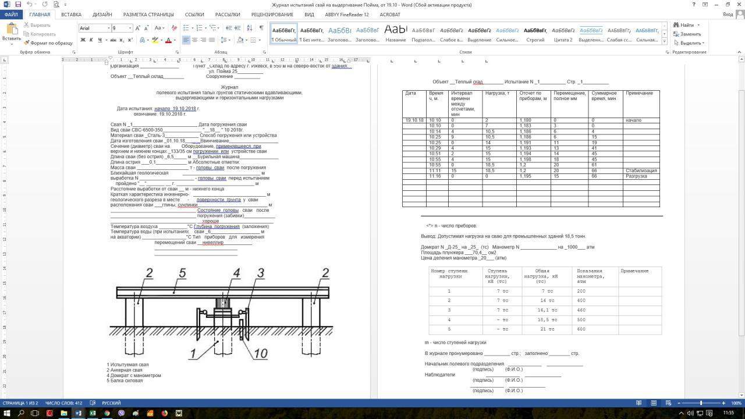Show paragraph marks with the pilcrow icon
This screenshot has height=419, width=745.
click(261, 28)
